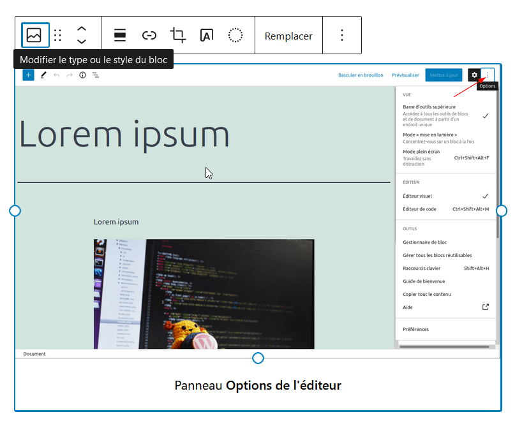Click the add text over image icon
This screenshot has width=515, height=426.
207,35
